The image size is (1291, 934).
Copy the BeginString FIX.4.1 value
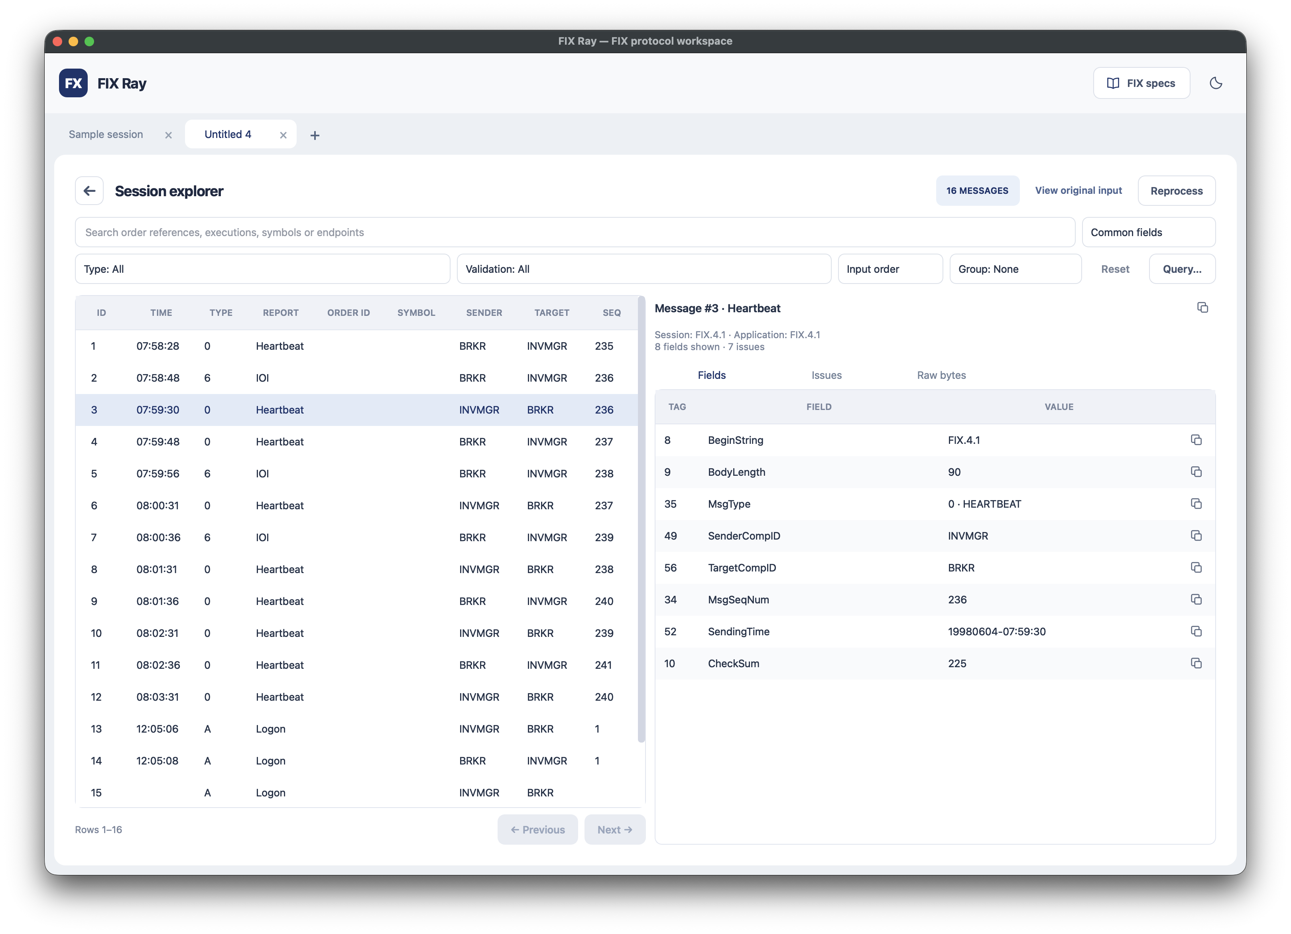[1196, 440]
